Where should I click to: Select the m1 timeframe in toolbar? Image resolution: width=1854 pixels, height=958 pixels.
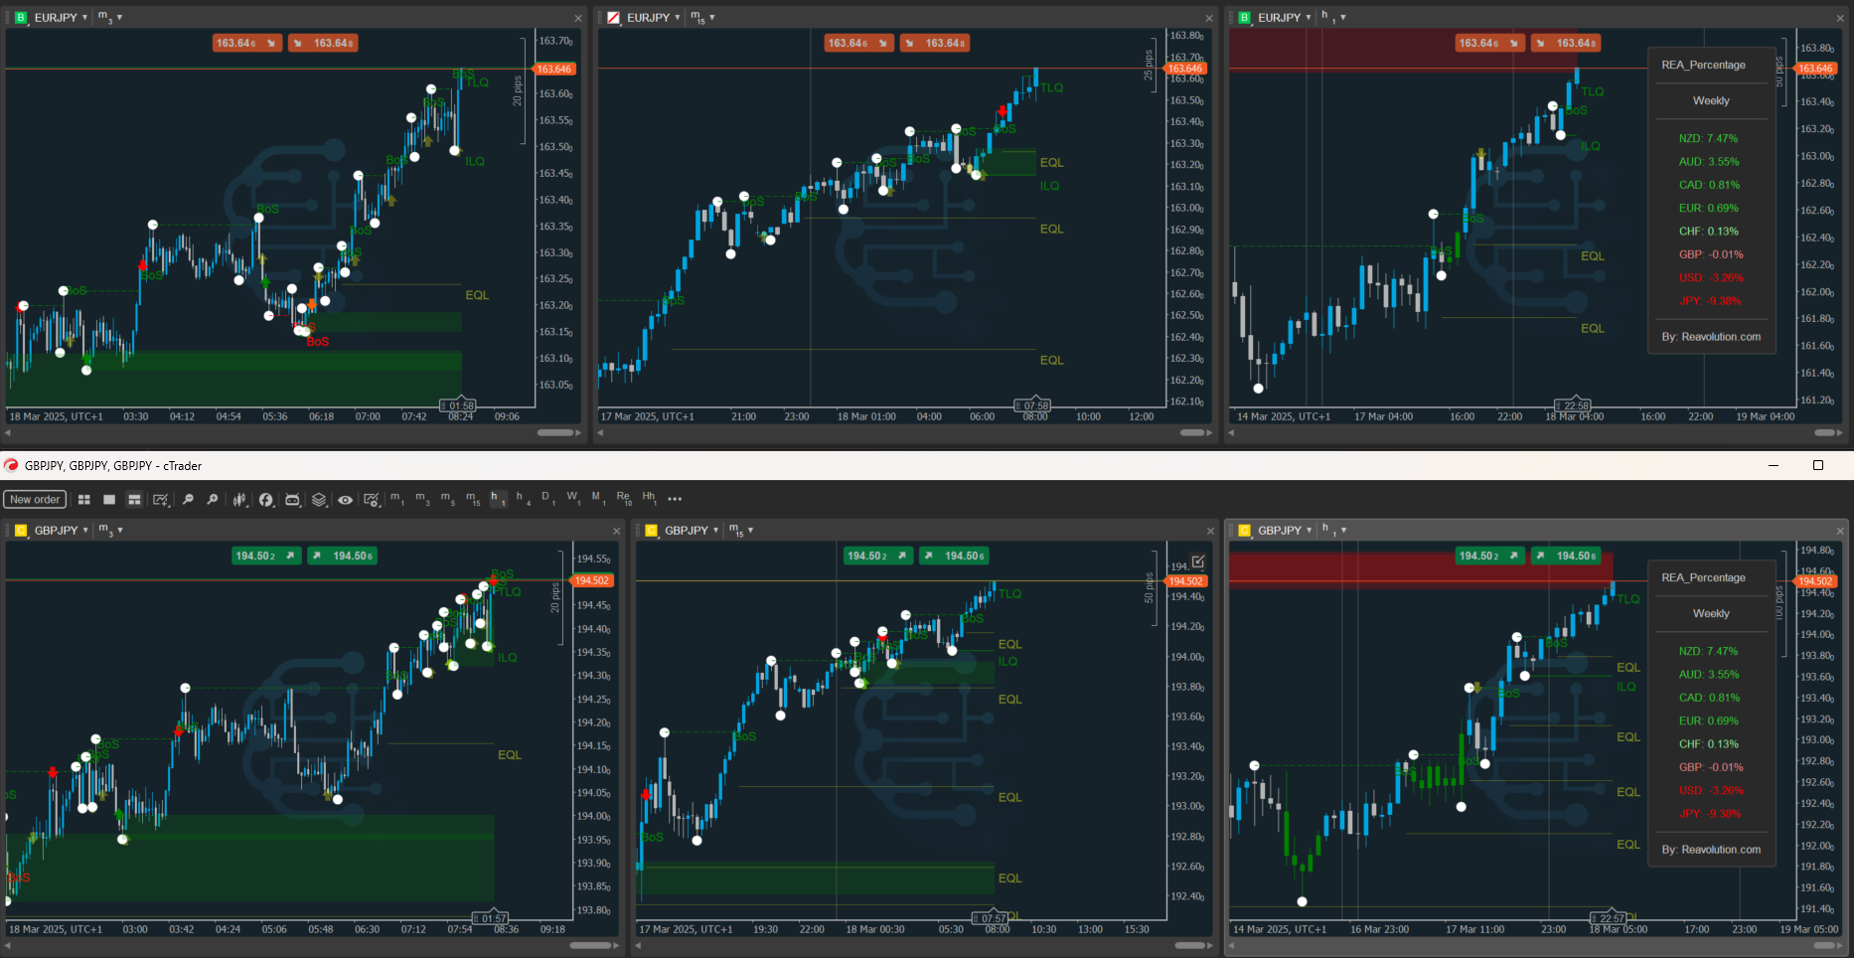(396, 498)
